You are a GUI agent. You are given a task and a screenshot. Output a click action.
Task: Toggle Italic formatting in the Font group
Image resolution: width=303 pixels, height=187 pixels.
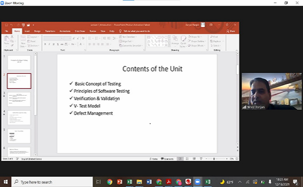[49, 45]
